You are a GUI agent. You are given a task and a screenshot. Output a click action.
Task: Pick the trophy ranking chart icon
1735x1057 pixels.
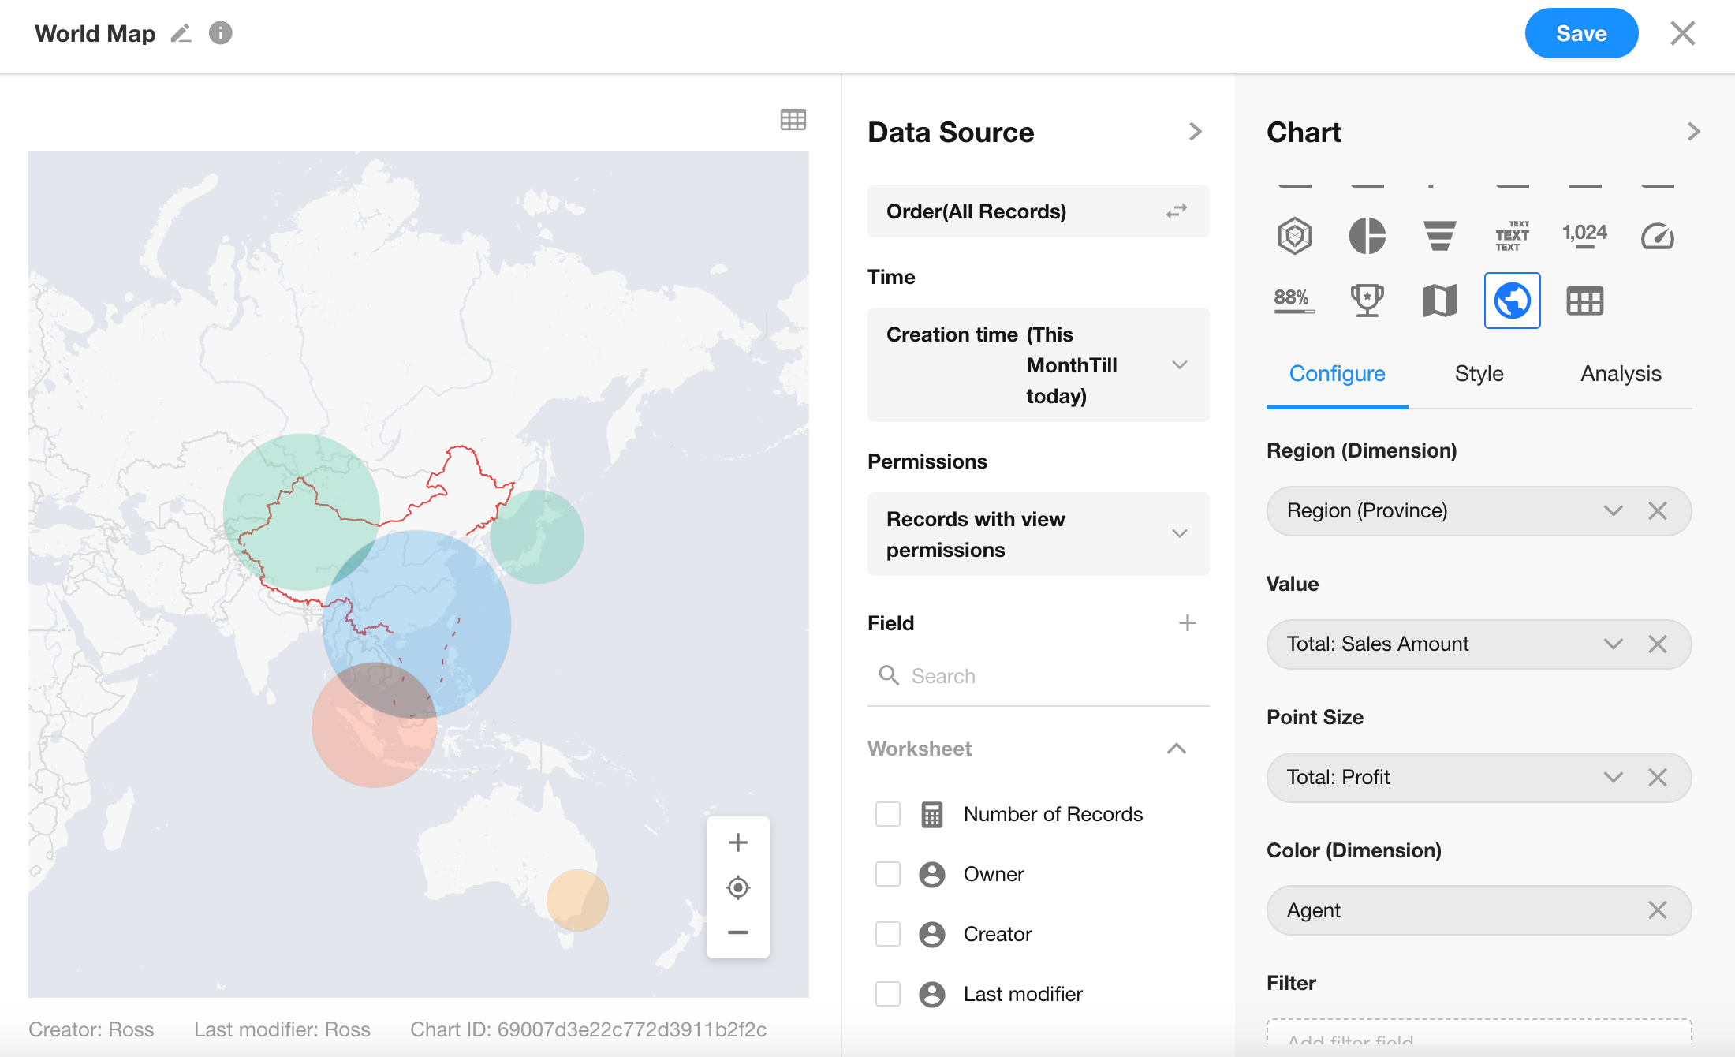point(1367,301)
